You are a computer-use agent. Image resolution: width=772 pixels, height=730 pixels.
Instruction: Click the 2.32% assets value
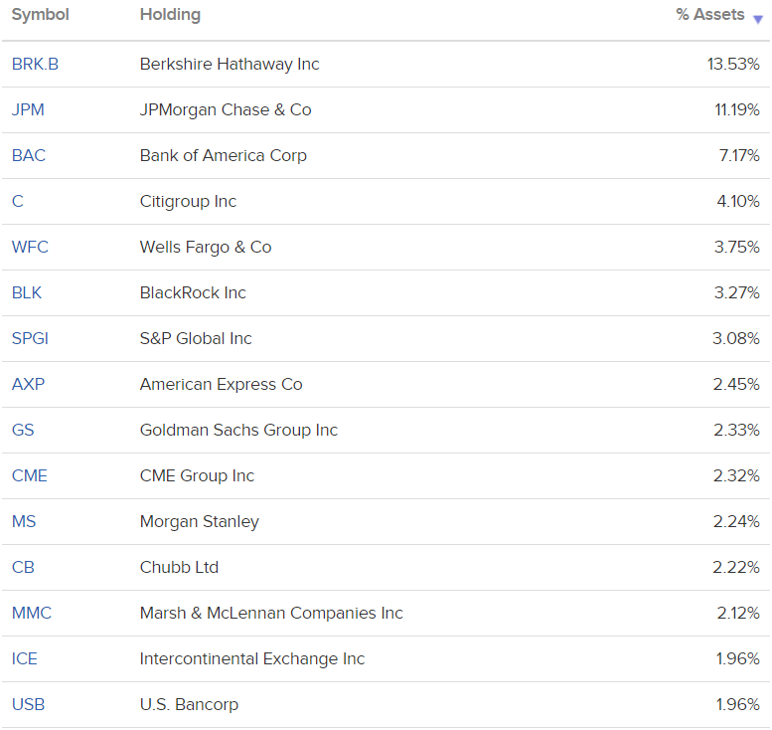click(736, 475)
